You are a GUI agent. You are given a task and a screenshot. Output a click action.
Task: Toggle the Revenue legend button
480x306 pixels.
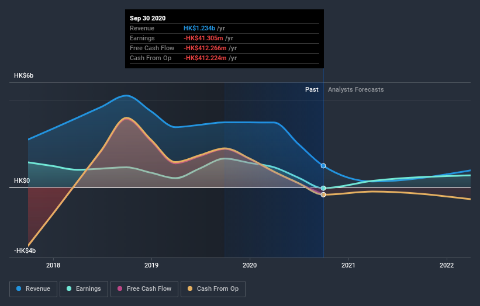(x=33, y=289)
